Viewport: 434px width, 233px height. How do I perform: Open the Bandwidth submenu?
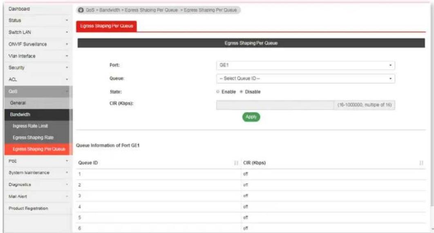(38, 114)
